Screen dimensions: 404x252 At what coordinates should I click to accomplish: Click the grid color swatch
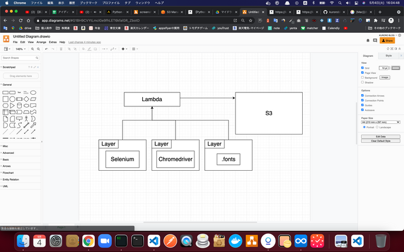(x=396, y=68)
